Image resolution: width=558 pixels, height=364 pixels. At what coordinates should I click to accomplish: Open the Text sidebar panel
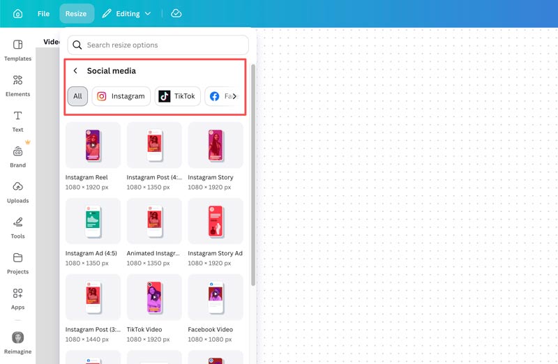(18, 121)
